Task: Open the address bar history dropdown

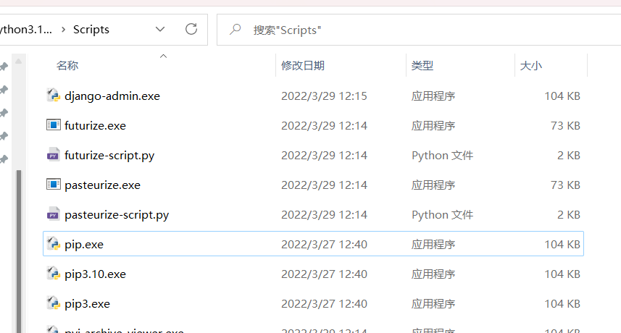Action: point(160,29)
